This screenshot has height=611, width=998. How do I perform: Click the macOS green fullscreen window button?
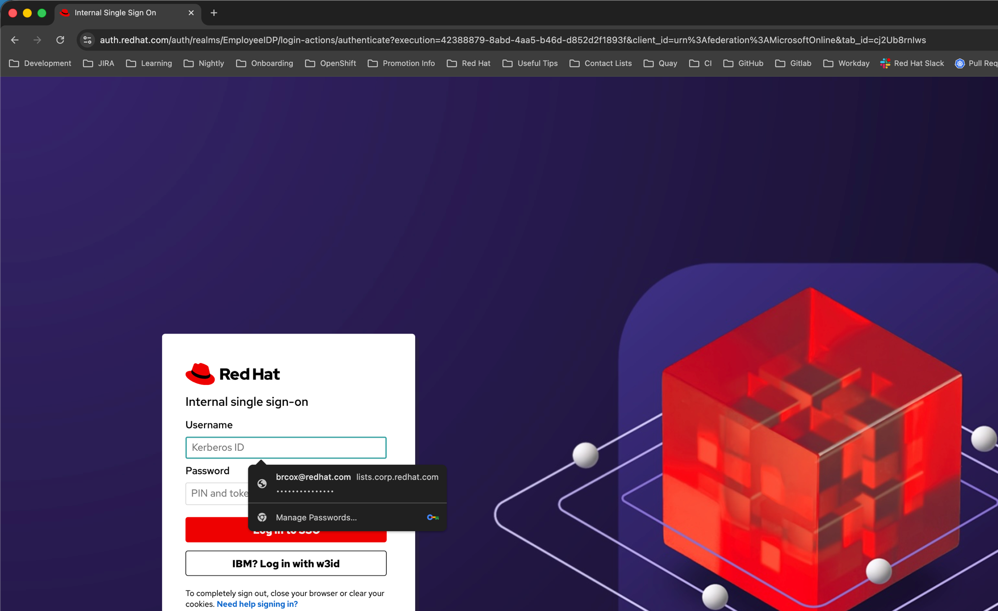click(42, 13)
